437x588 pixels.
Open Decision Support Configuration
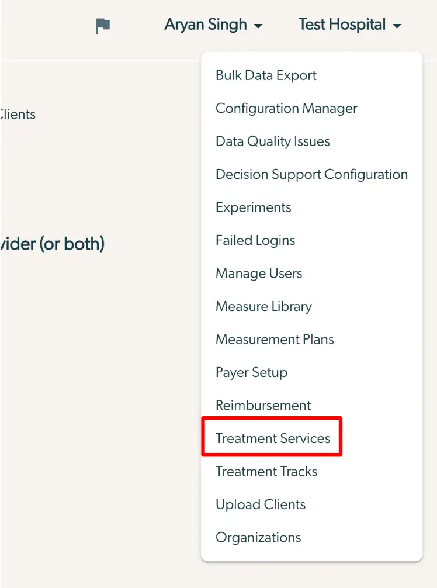click(311, 174)
